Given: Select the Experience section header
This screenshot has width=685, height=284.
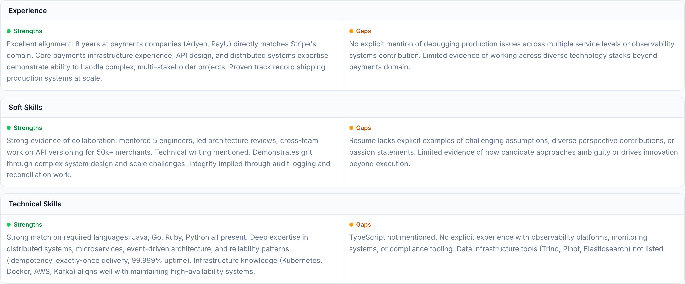Looking at the screenshot, I should pos(28,11).
